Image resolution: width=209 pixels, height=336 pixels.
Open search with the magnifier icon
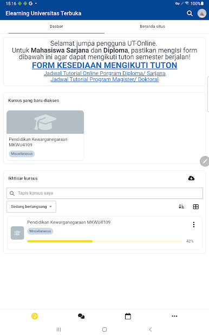pyautogui.click(x=190, y=13)
